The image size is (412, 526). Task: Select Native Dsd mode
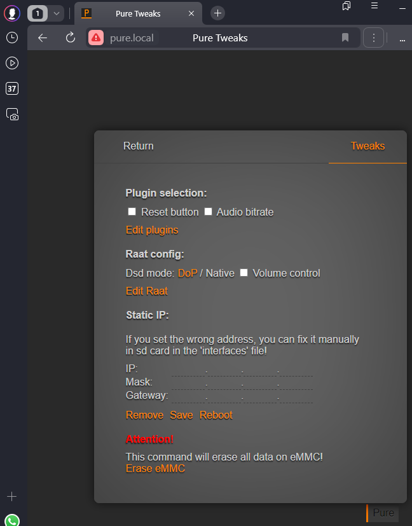(220, 273)
